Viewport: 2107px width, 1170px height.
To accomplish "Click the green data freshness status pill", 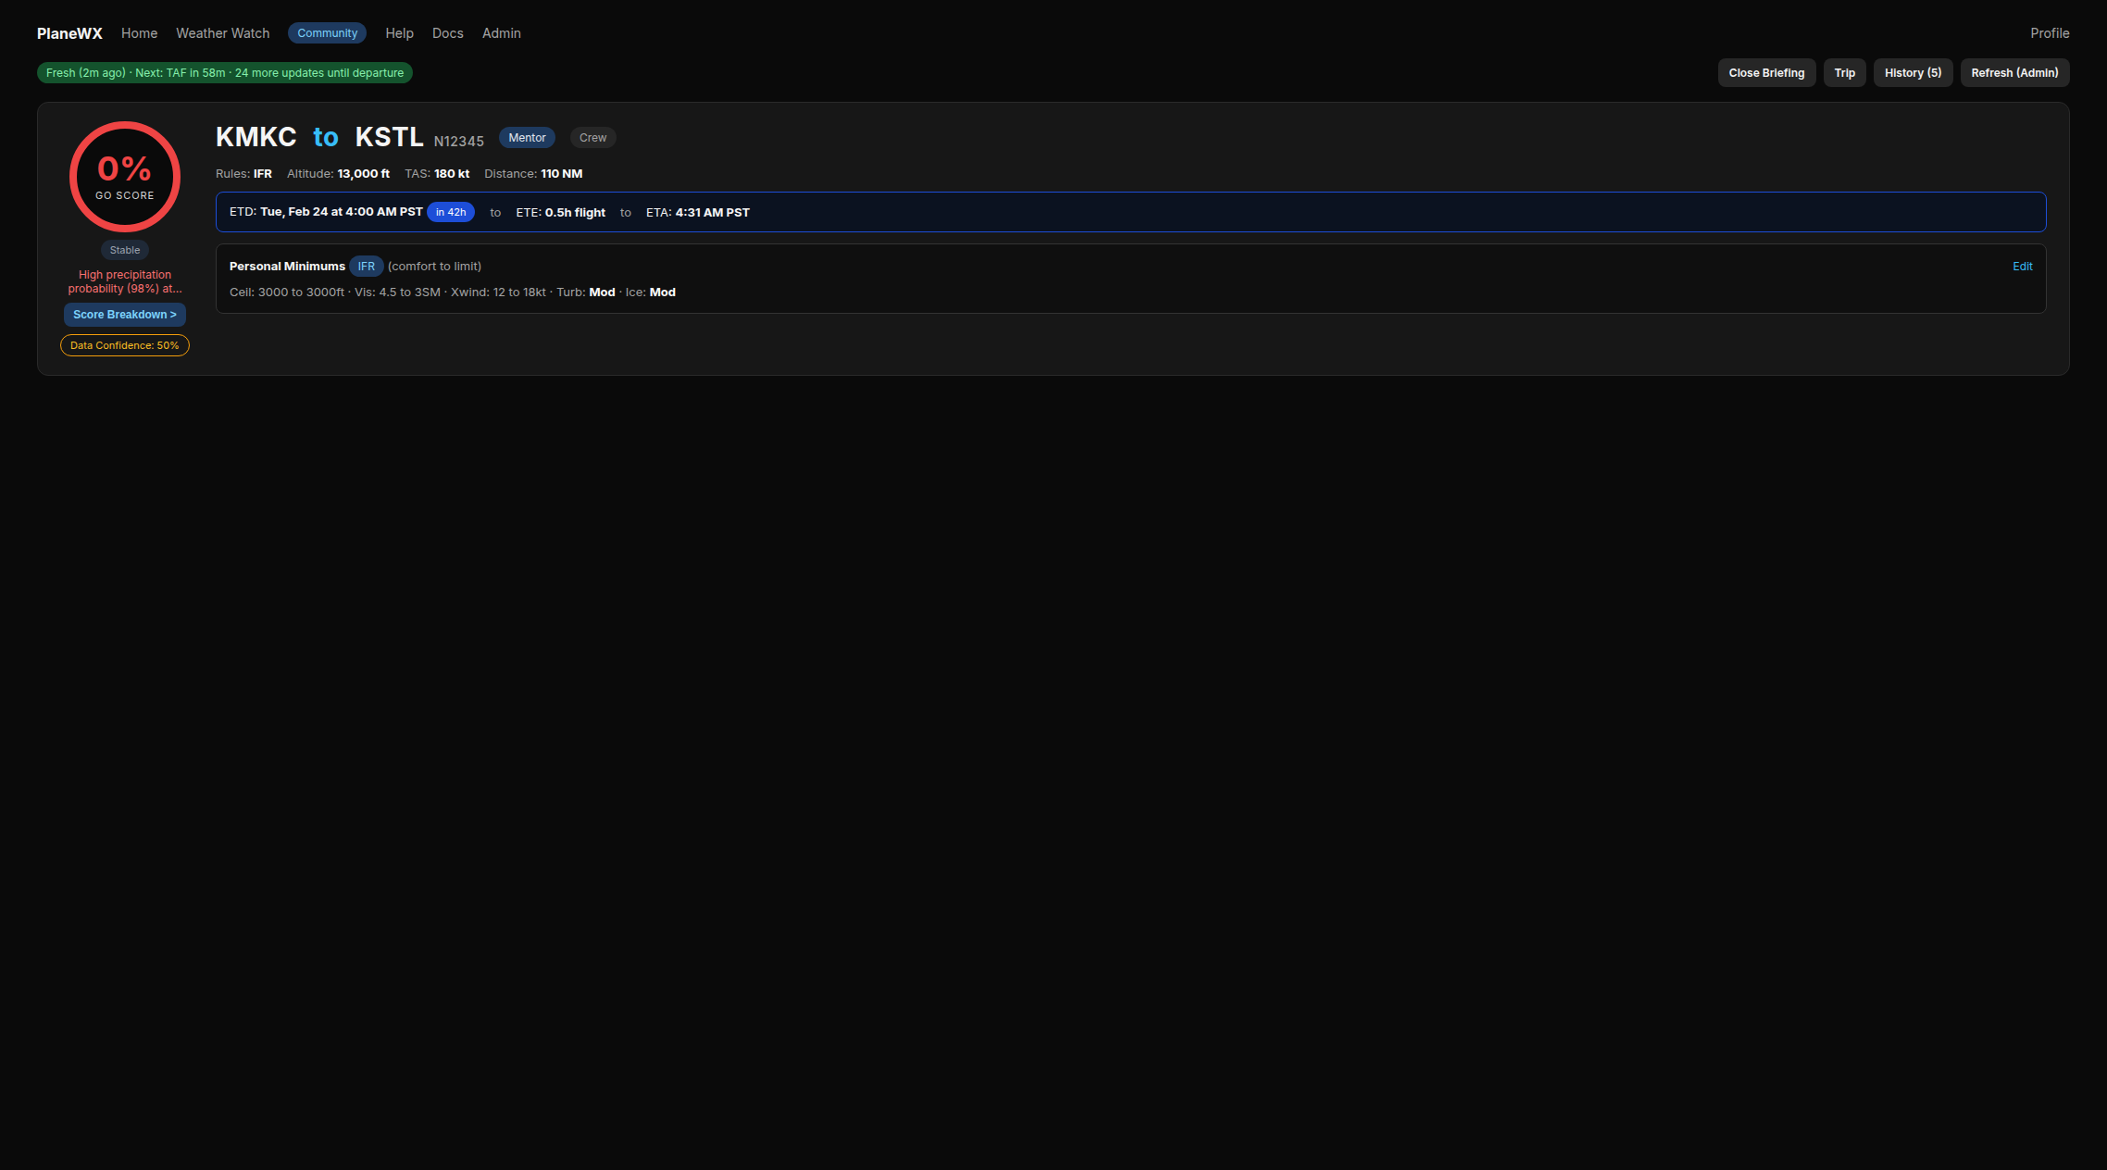I will pos(225,73).
